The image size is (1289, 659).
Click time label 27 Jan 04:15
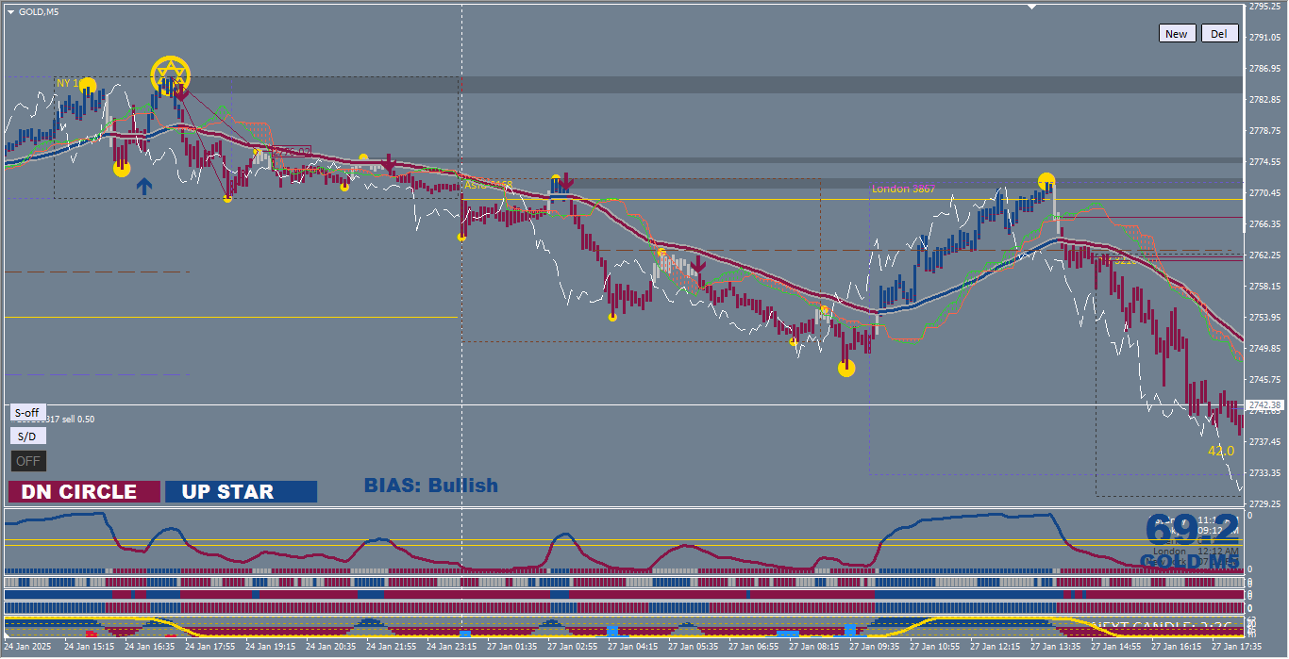[633, 647]
